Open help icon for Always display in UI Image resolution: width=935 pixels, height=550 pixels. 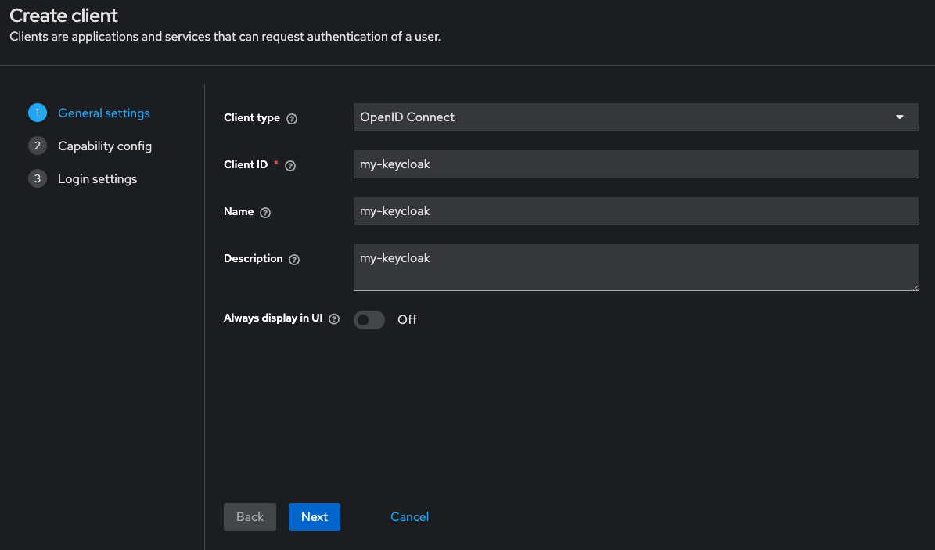335,319
